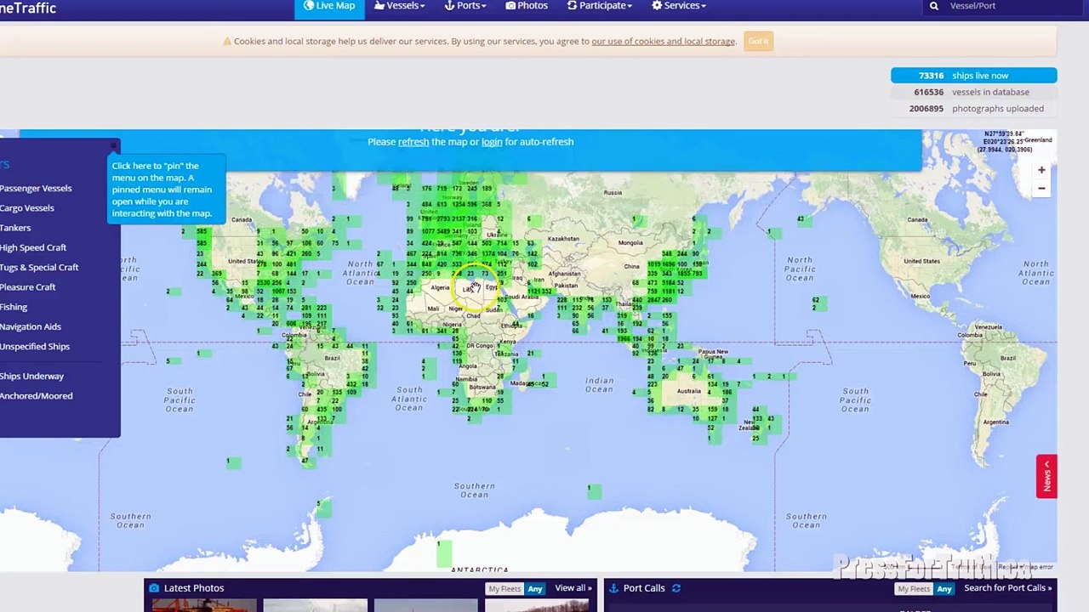Zoom out on the map
The height and width of the screenshot is (612, 1089).
(1041, 189)
